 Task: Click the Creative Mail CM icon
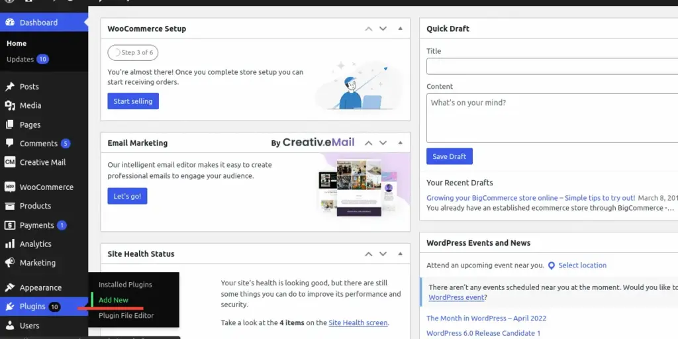(9, 162)
